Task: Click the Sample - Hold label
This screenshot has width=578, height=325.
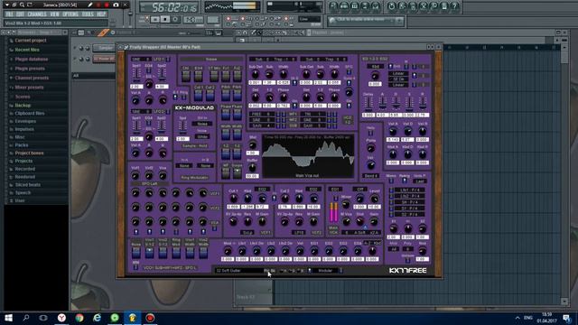Action: (x=194, y=146)
